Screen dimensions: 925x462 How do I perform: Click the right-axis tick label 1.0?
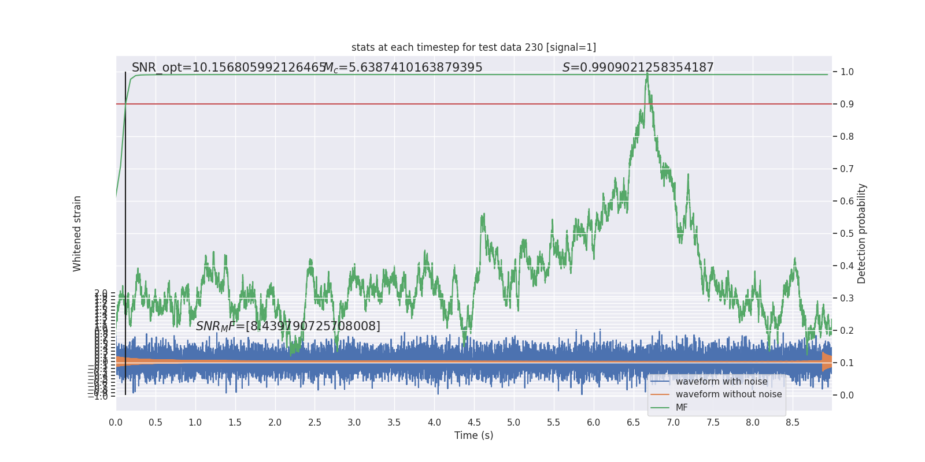[x=847, y=72]
